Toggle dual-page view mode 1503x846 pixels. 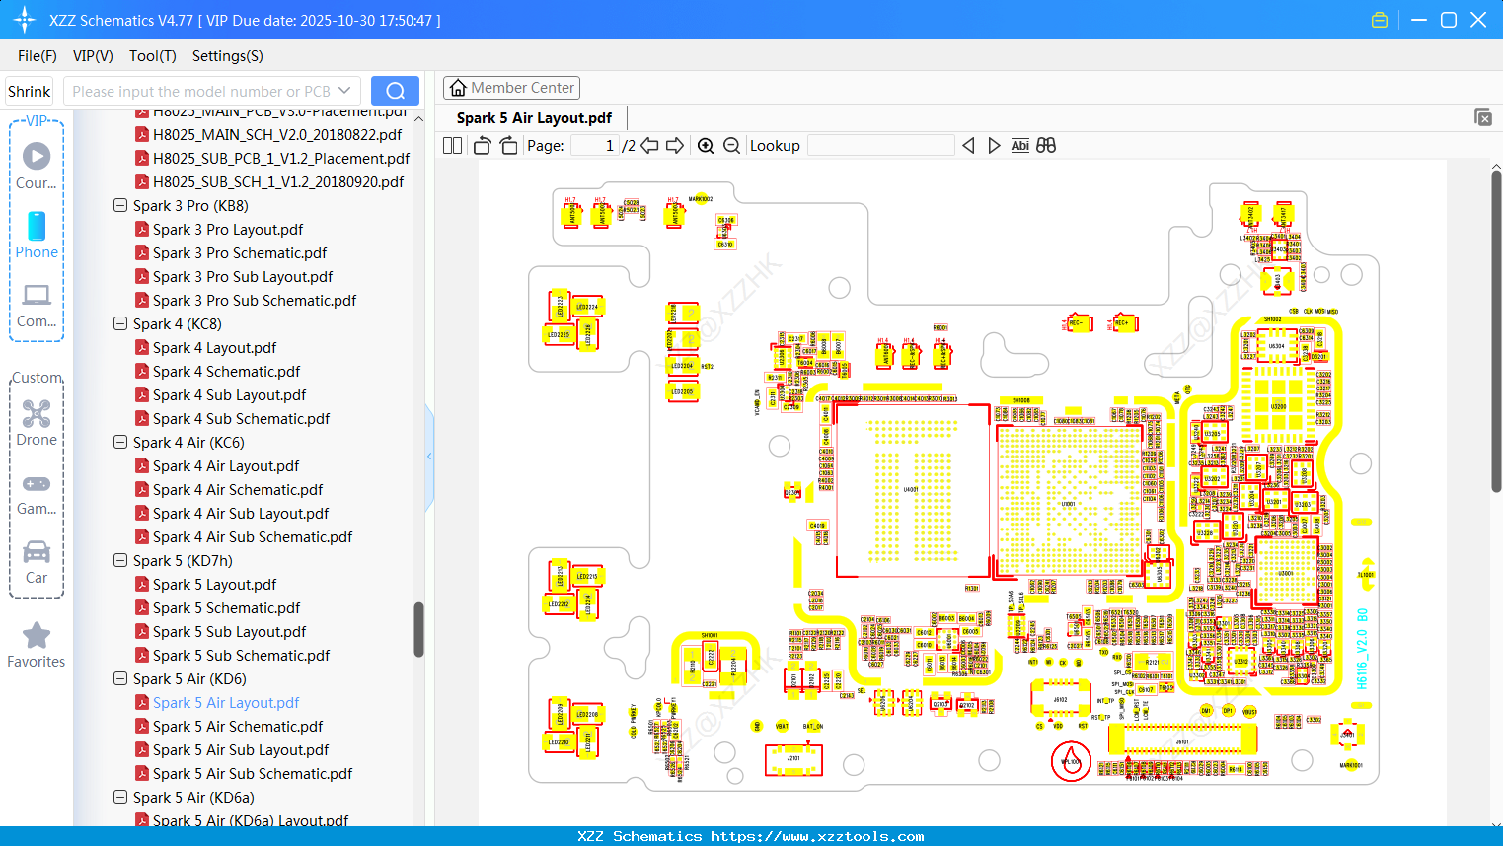click(451, 145)
